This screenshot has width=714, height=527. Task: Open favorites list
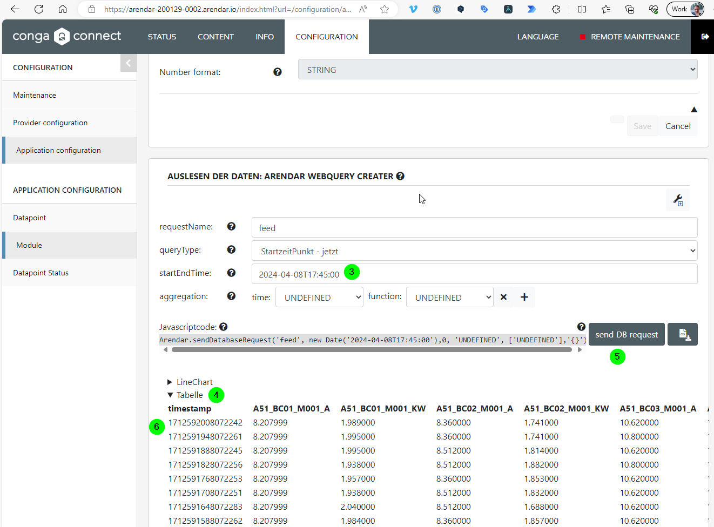pos(606,9)
